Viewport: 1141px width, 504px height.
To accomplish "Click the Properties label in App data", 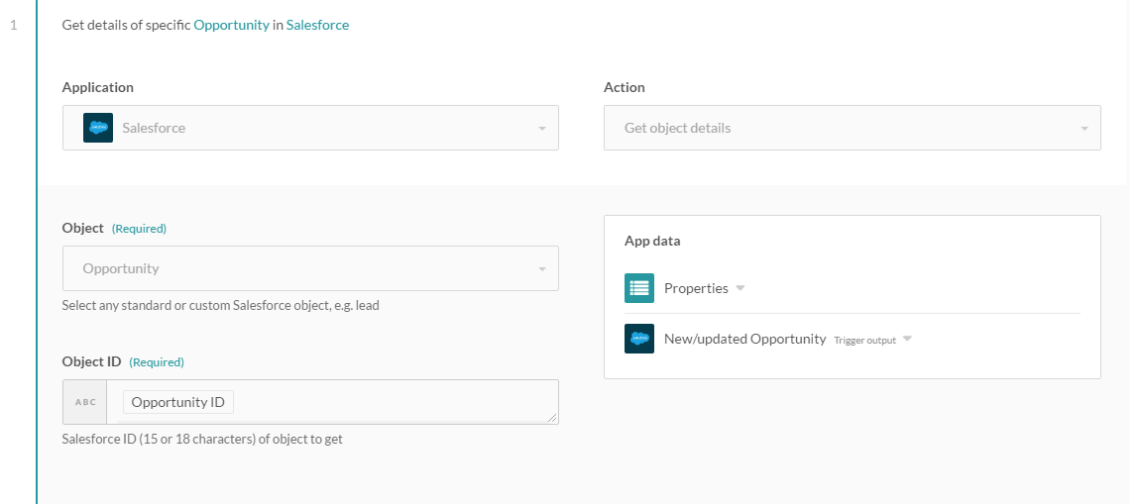I will coord(696,288).
